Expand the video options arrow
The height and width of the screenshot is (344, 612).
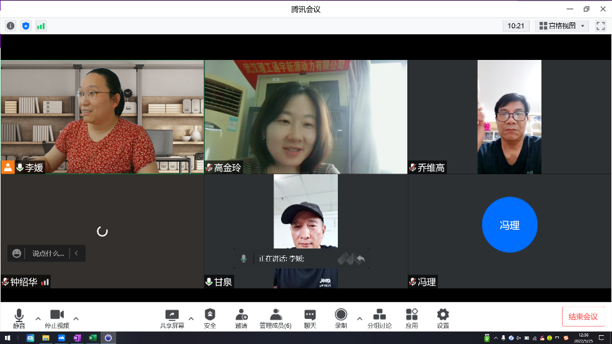pos(76,318)
